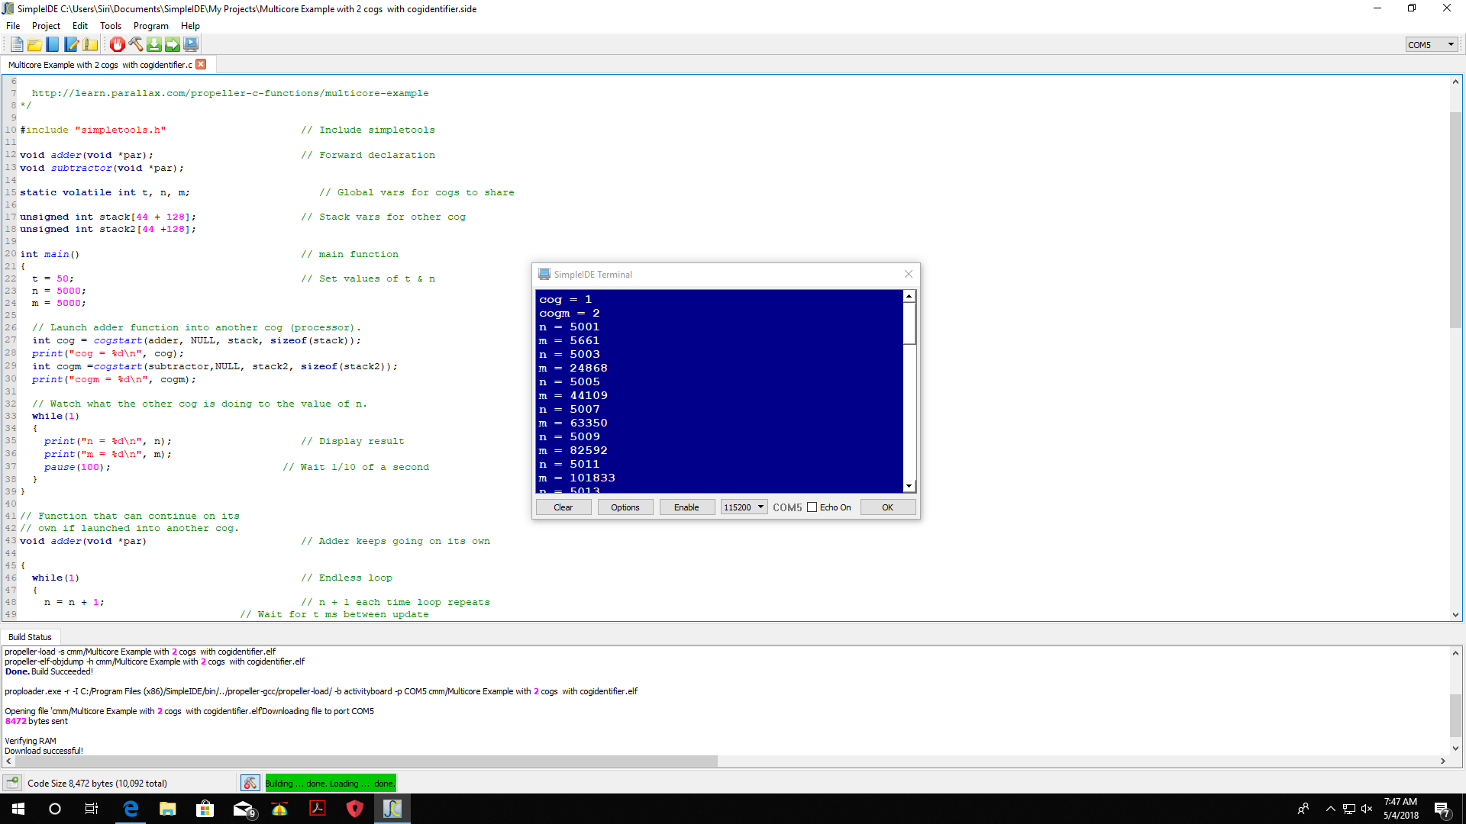The width and height of the screenshot is (1466, 824).
Task: Click the Open Project folder icon
Action: point(34,45)
